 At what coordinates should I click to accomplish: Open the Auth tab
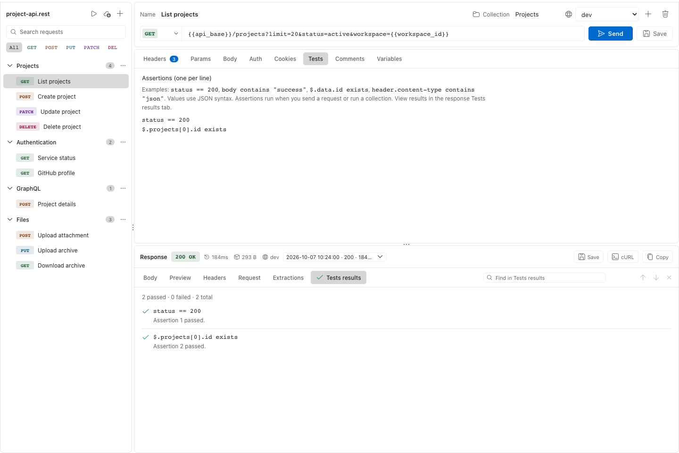coord(256,59)
